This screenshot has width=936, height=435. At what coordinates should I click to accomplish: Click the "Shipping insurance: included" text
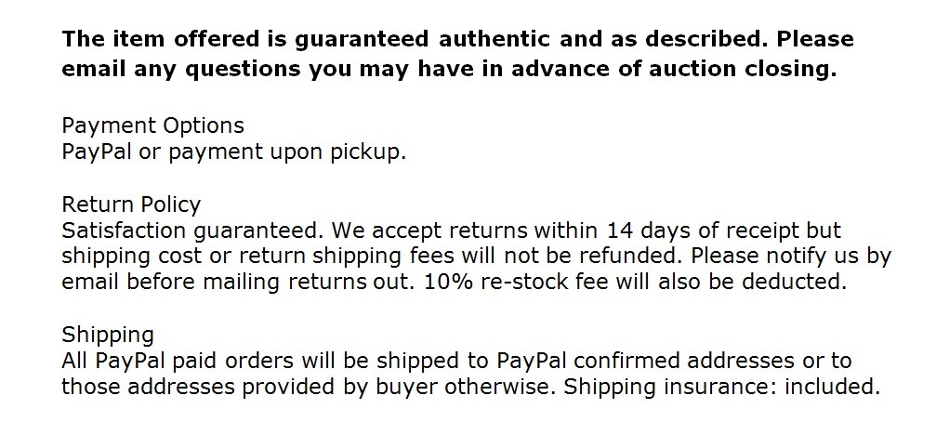point(722,388)
